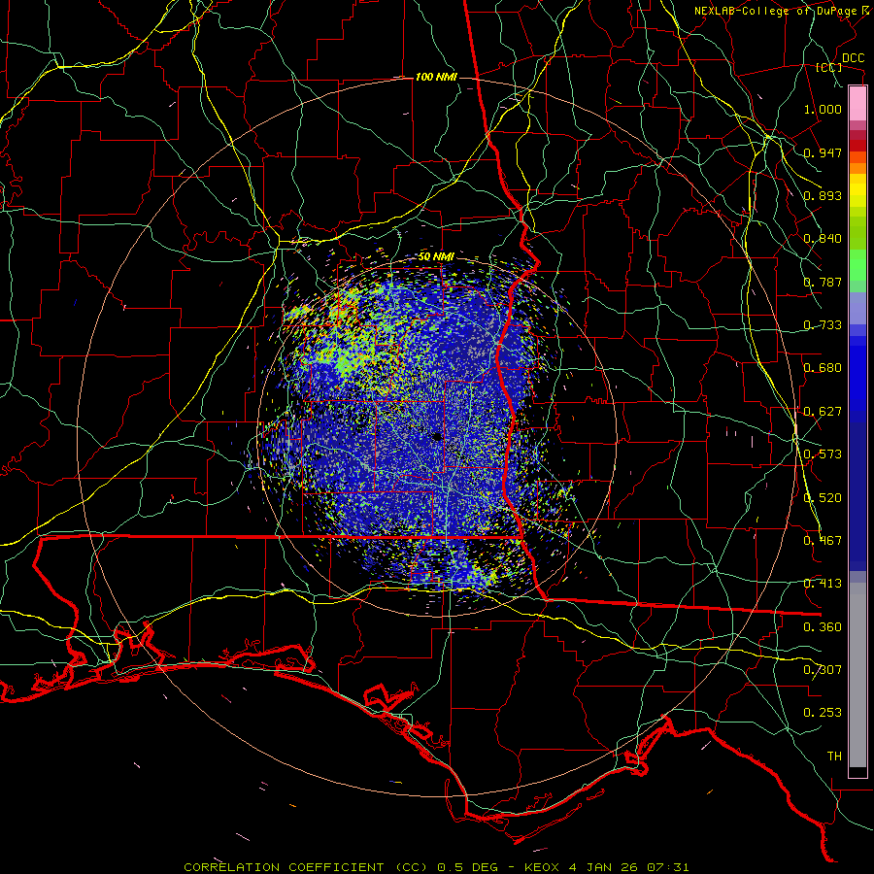The width and height of the screenshot is (874, 874).
Task: Select the 0.840 legend value
Action: tap(823, 239)
